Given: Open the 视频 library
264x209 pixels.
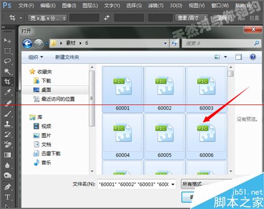Looking at the screenshot, I should point(42,126).
